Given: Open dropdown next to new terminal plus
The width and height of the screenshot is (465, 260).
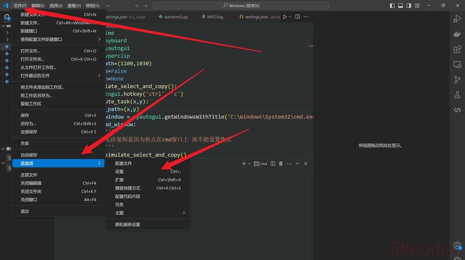Looking at the screenshot, I should coord(249,164).
